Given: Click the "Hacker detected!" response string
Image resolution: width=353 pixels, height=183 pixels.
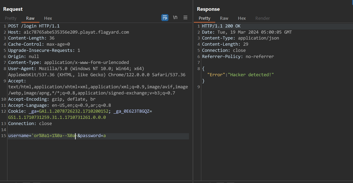Looking at the screenshot, I should pos(251,75).
